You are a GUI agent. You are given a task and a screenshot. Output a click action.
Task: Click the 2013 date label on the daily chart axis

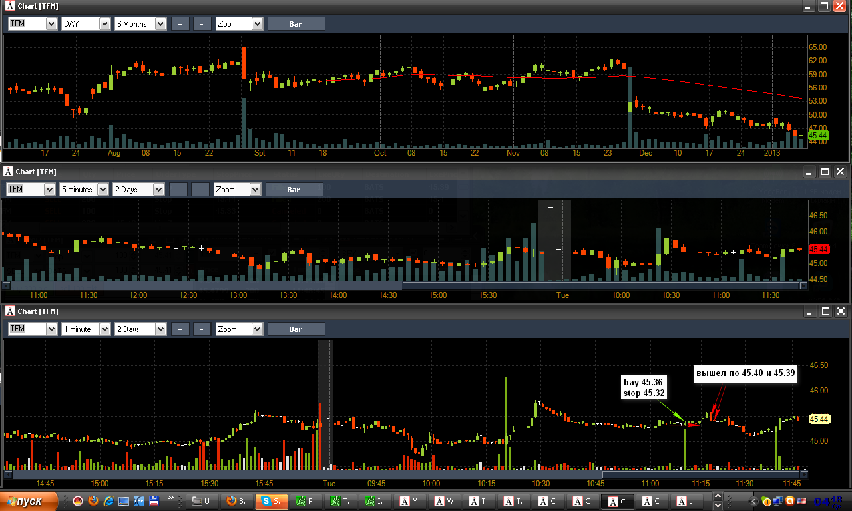[772, 153]
